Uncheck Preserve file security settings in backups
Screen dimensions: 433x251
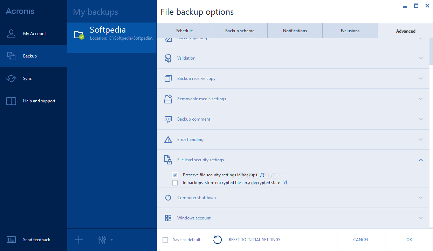(175, 175)
